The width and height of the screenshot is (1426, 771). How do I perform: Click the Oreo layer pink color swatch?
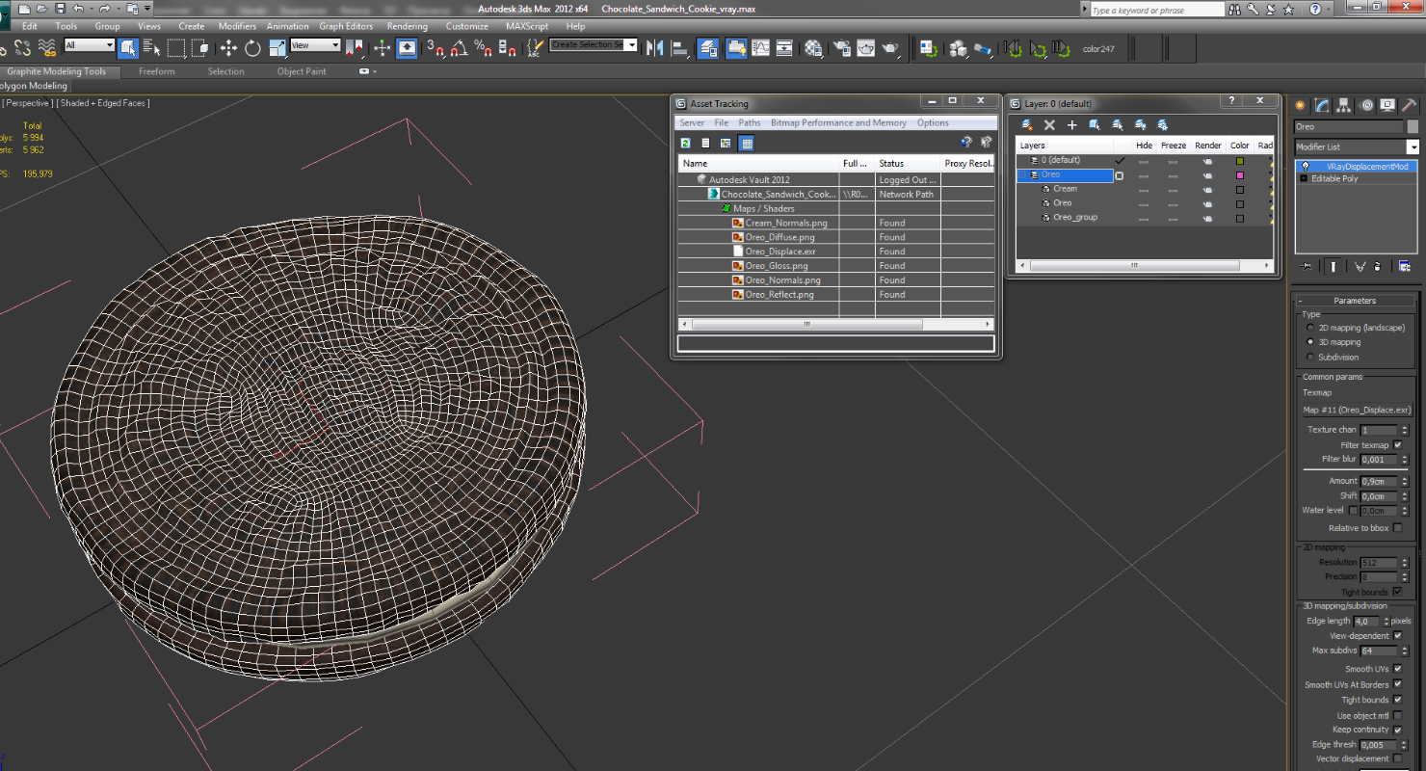(1240, 175)
